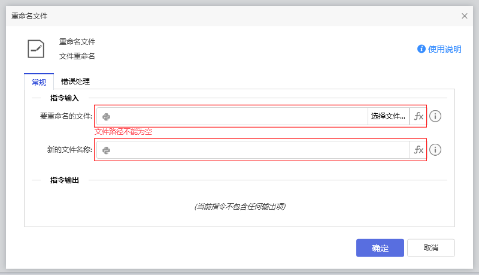Confirm with the 确定 button
Screen dimensions: 479x275
pos(380,248)
